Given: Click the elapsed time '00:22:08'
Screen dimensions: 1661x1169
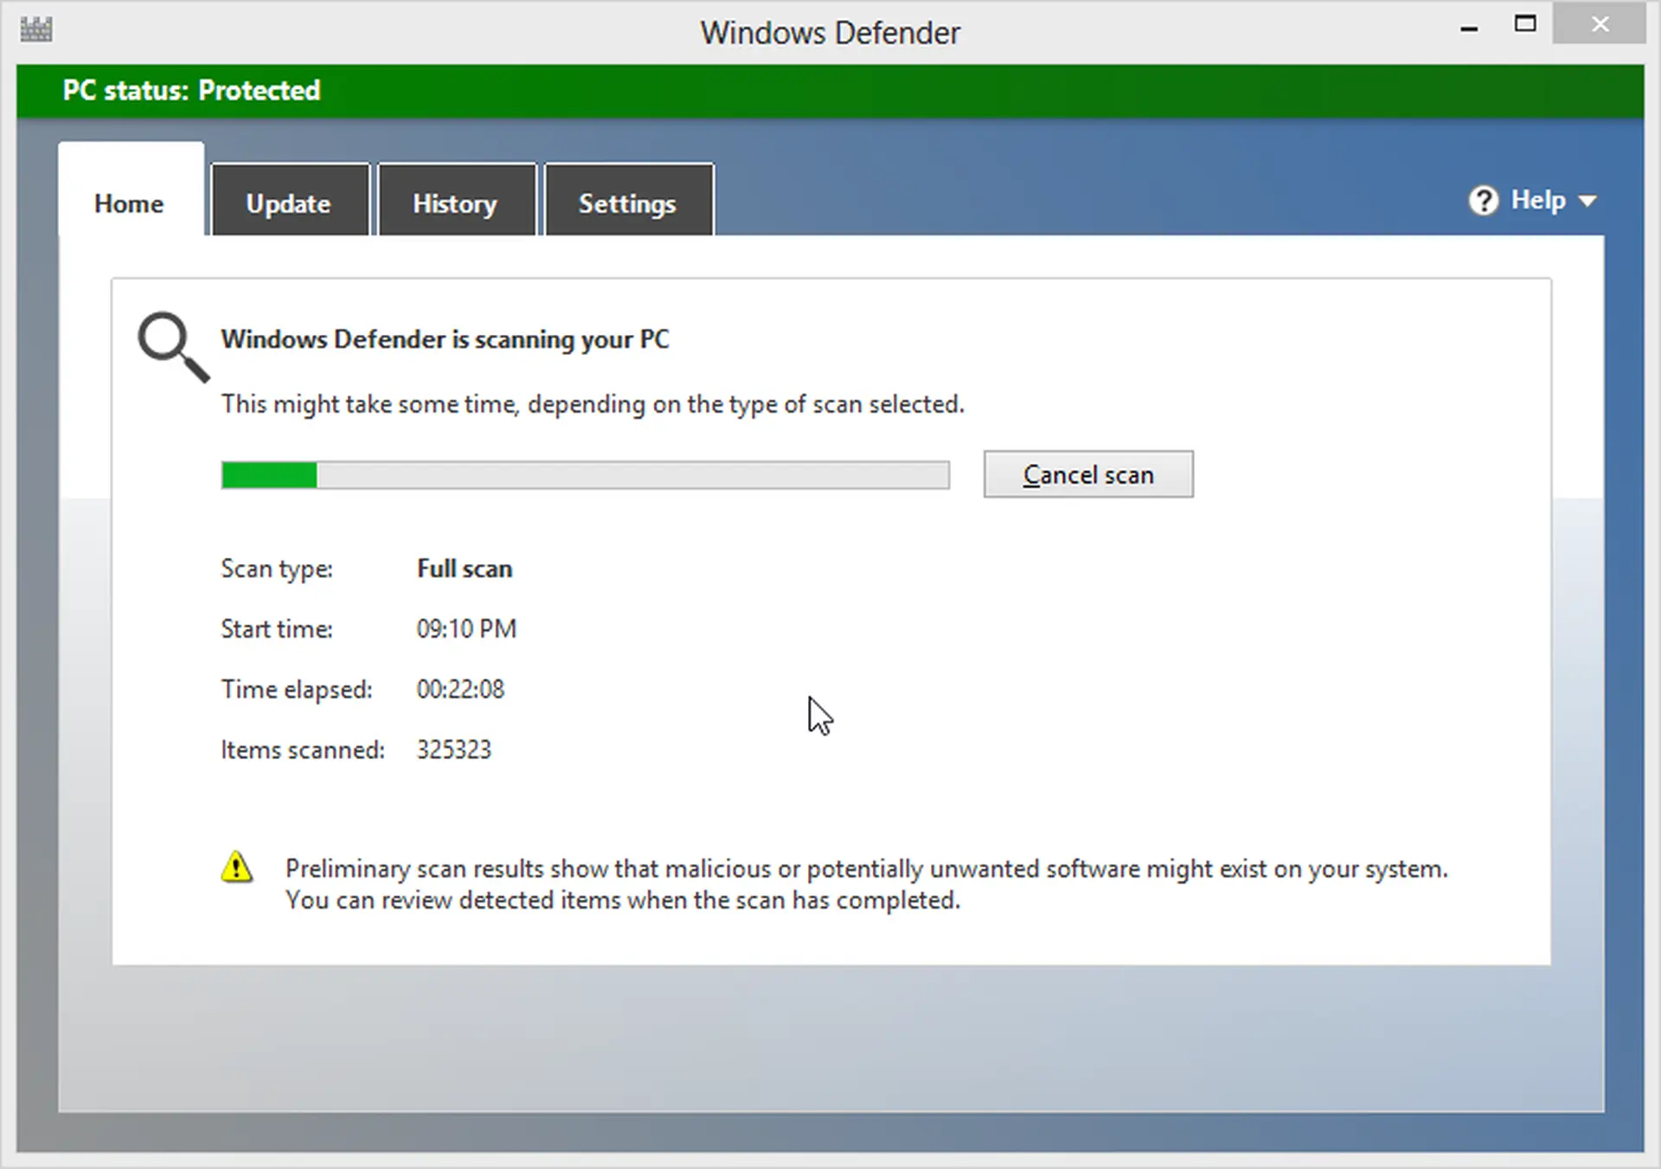Looking at the screenshot, I should tap(460, 689).
